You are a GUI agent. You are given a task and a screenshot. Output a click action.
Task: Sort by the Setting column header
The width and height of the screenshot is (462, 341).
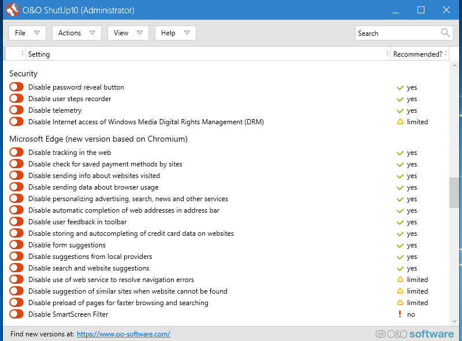click(208, 54)
